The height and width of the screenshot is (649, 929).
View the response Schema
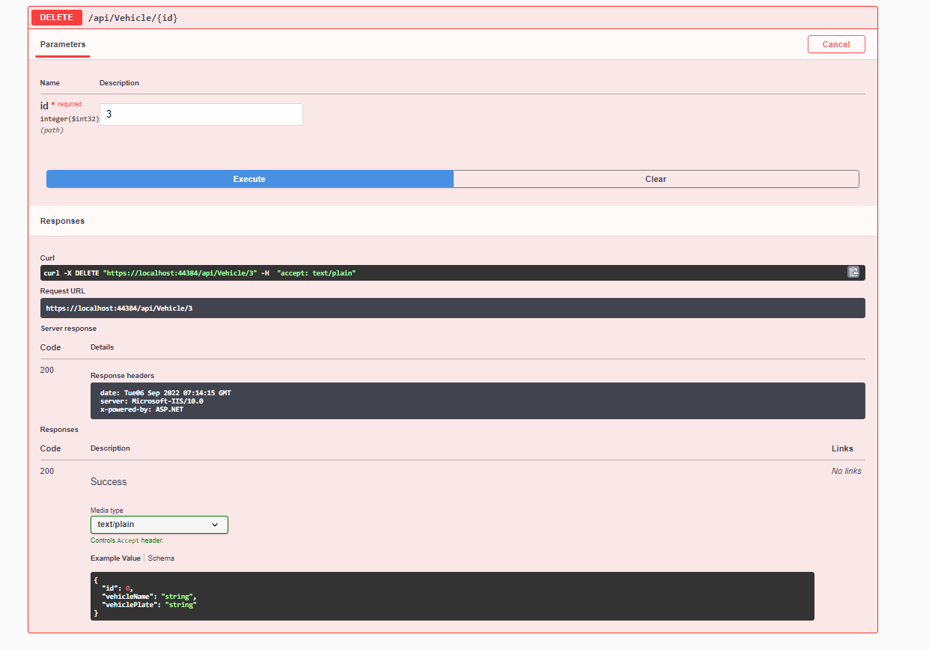coord(161,558)
